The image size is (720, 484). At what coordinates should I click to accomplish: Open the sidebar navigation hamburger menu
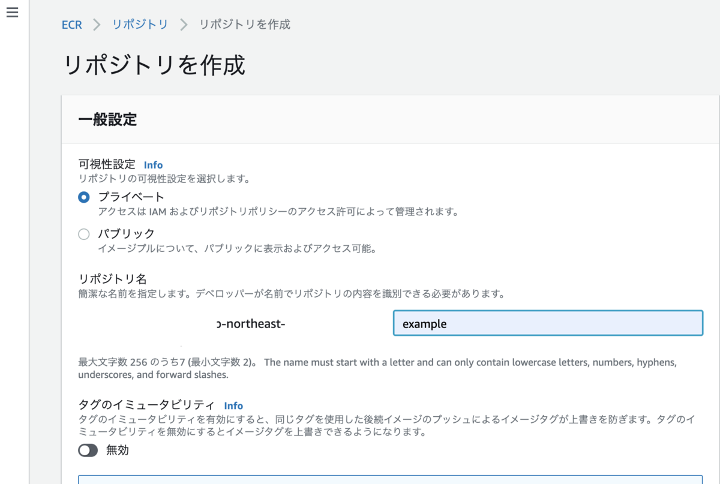12,12
